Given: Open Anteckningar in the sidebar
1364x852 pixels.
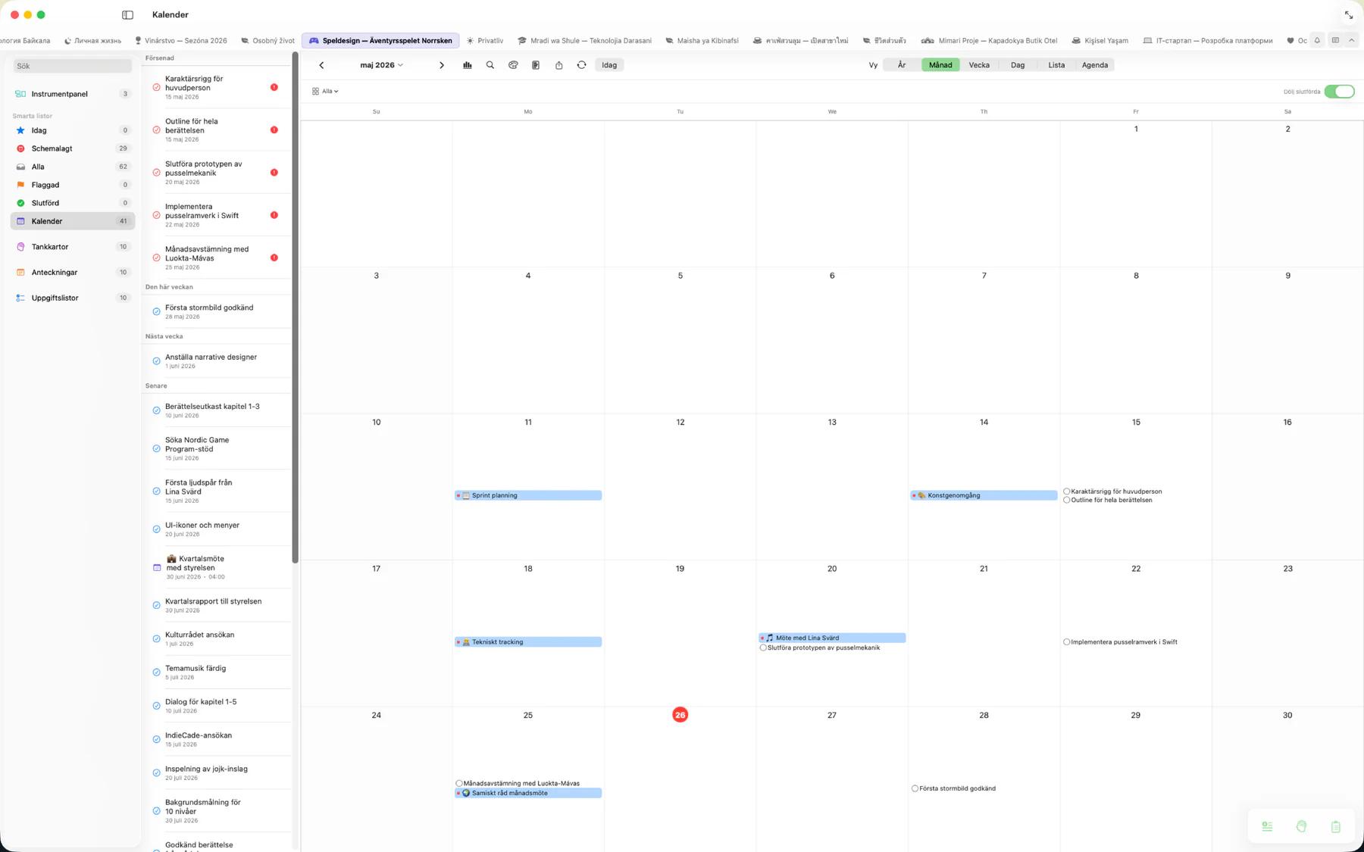Looking at the screenshot, I should (x=73, y=272).
